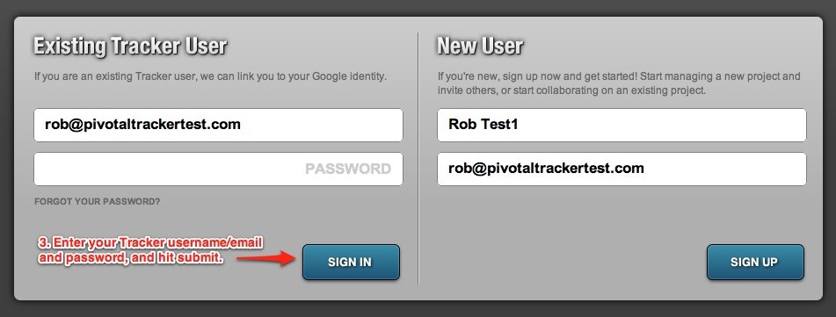836x317 pixels.
Task: Click the vertical divider between user sections
Action: coord(418,158)
